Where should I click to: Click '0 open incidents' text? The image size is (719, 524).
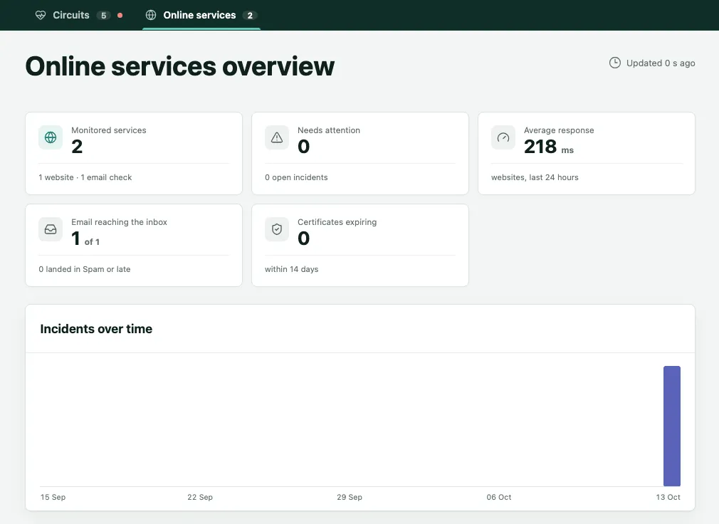coord(296,177)
